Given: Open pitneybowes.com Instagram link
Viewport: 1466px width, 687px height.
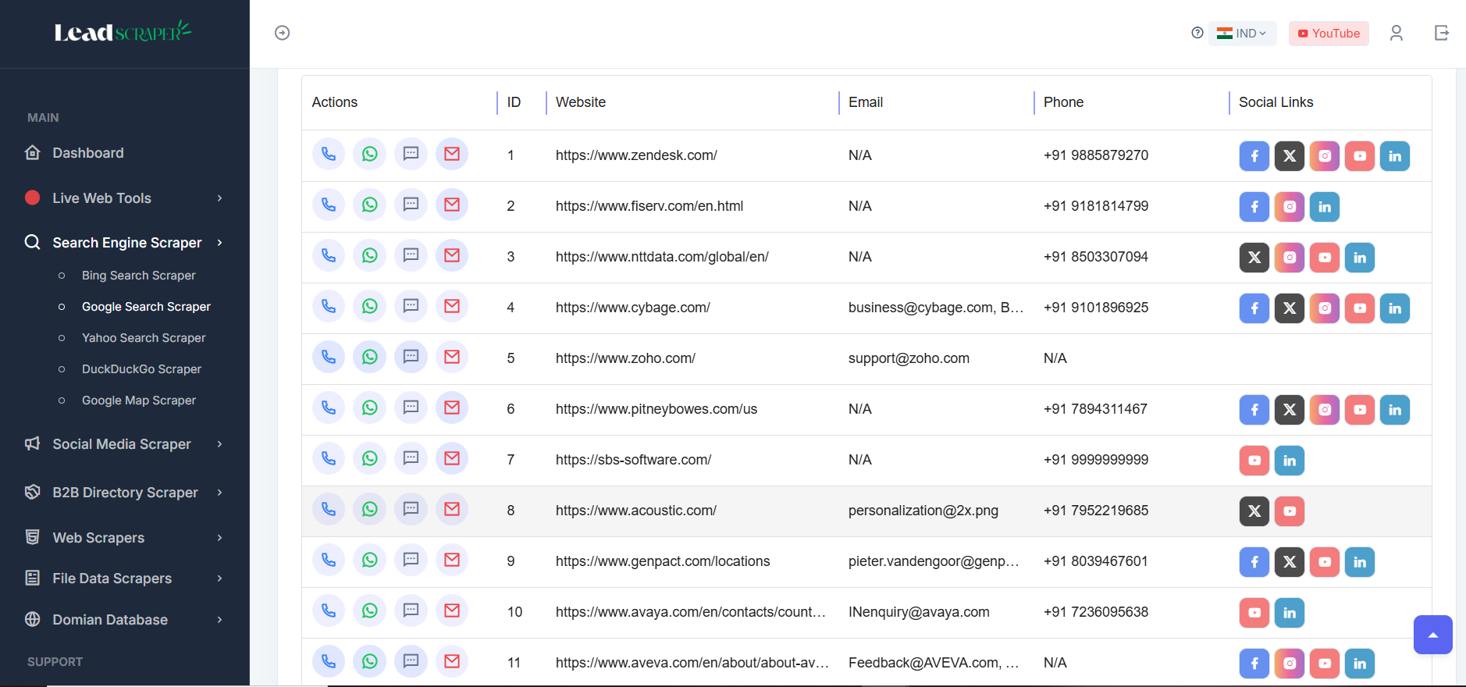Looking at the screenshot, I should tap(1325, 410).
